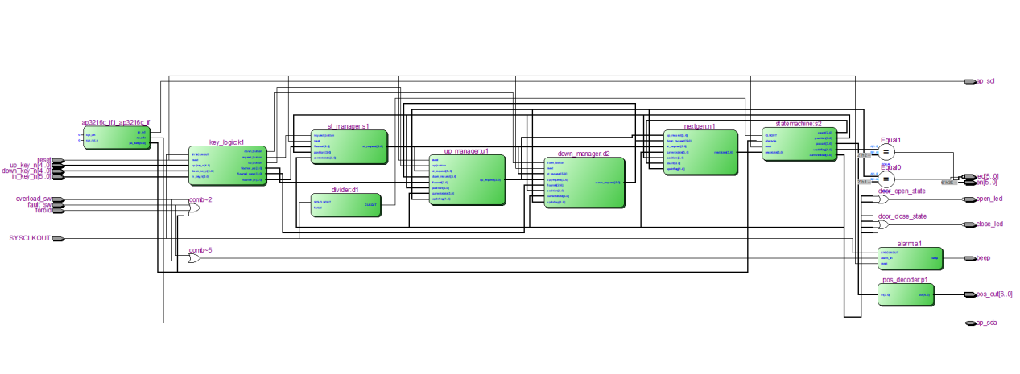
Task: Select the down_key_n[4..0] input pin
Action: pyautogui.click(x=58, y=171)
